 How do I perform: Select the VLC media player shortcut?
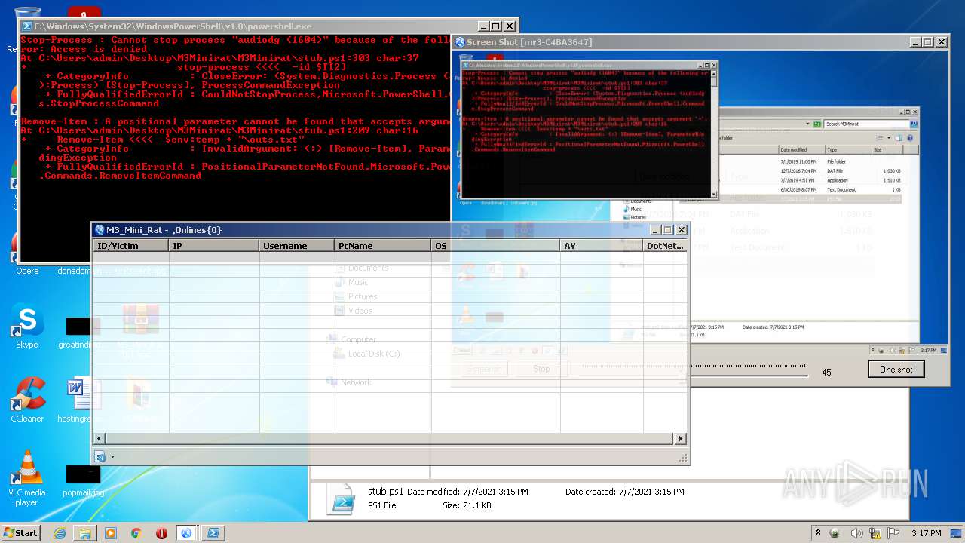(x=27, y=478)
